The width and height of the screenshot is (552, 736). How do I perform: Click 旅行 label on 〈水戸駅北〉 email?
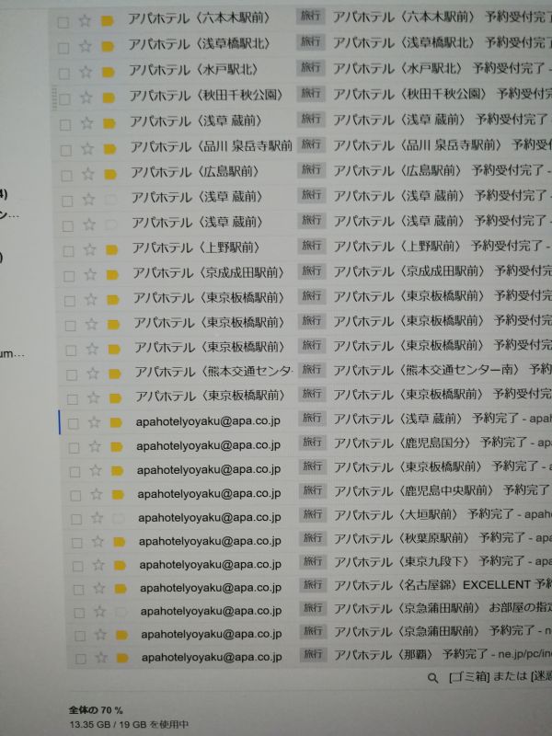(310, 67)
